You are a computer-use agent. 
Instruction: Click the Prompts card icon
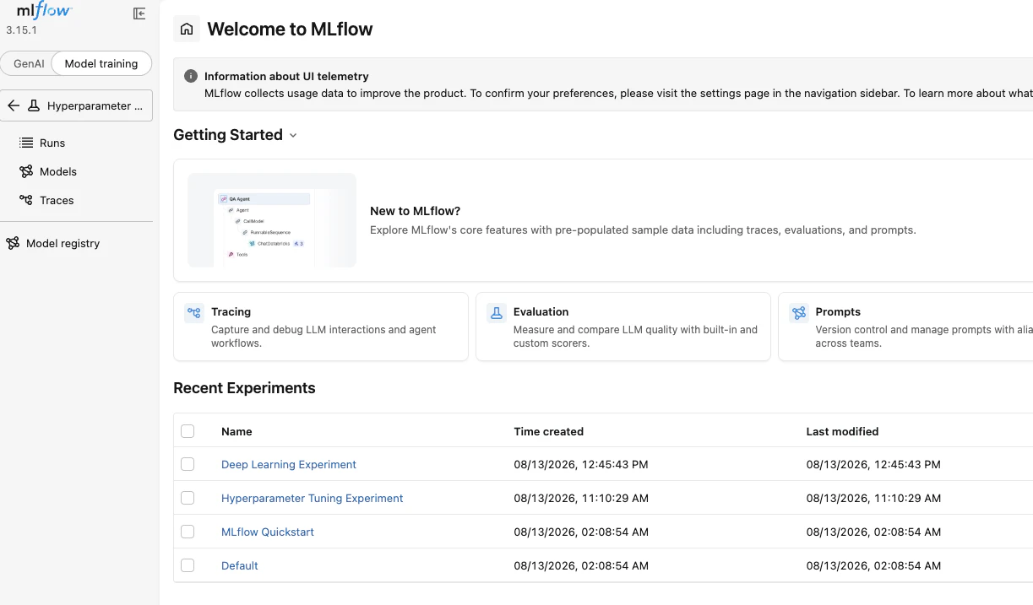coord(799,313)
